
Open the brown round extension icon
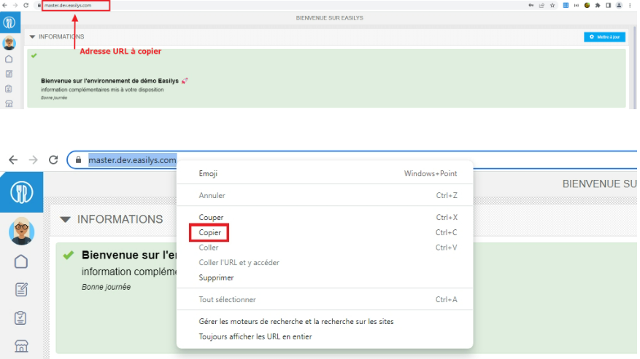click(587, 5)
